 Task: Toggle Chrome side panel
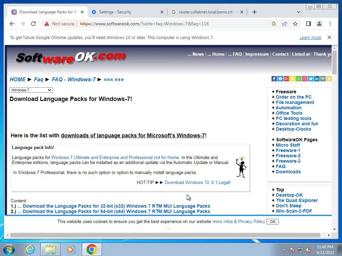coord(308,24)
